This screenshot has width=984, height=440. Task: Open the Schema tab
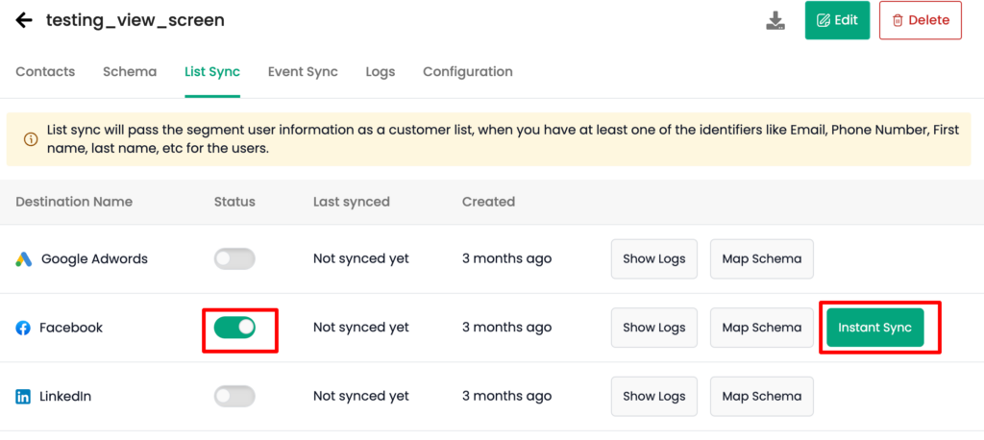click(x=130, y=71)
